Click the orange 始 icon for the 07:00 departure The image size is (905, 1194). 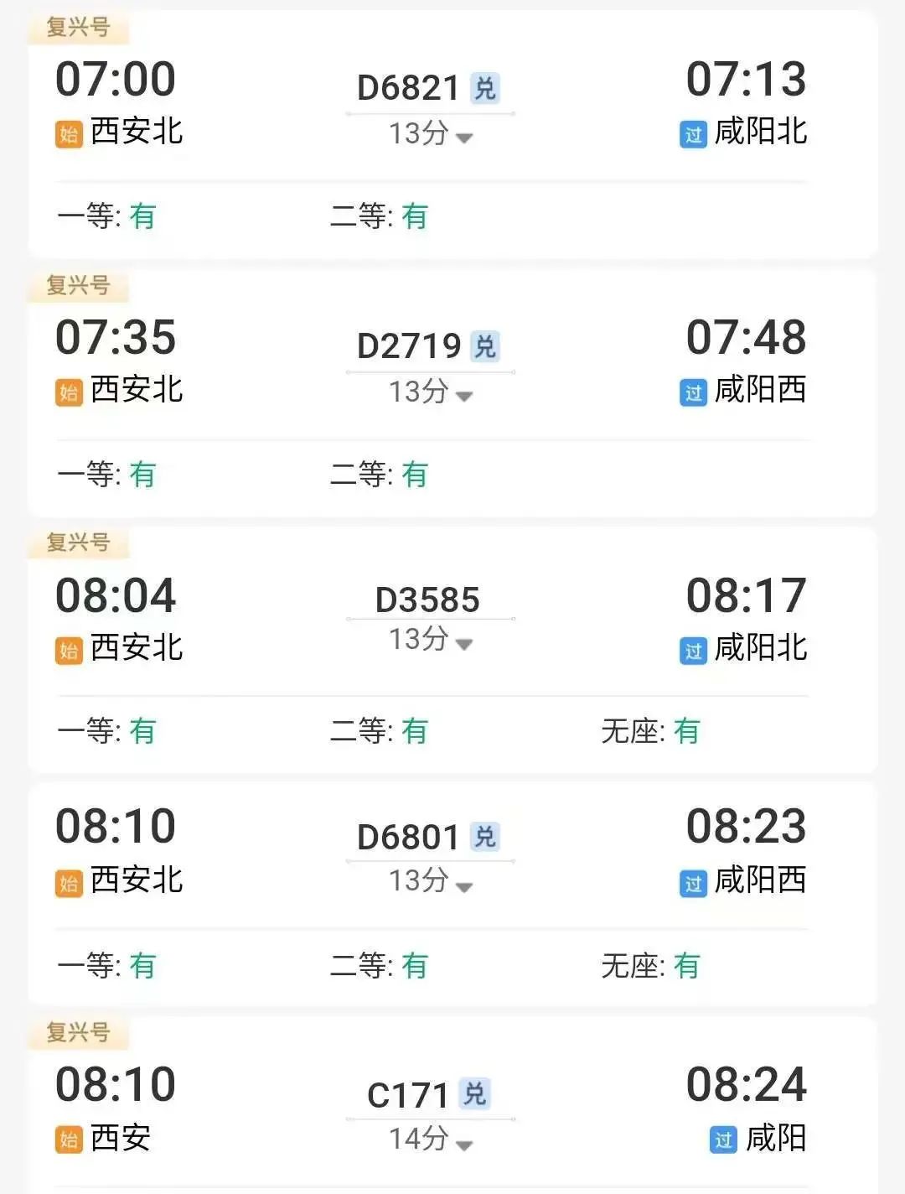point(69,133)
